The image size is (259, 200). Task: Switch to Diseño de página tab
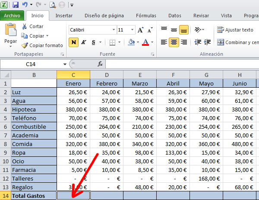[104, 16]
